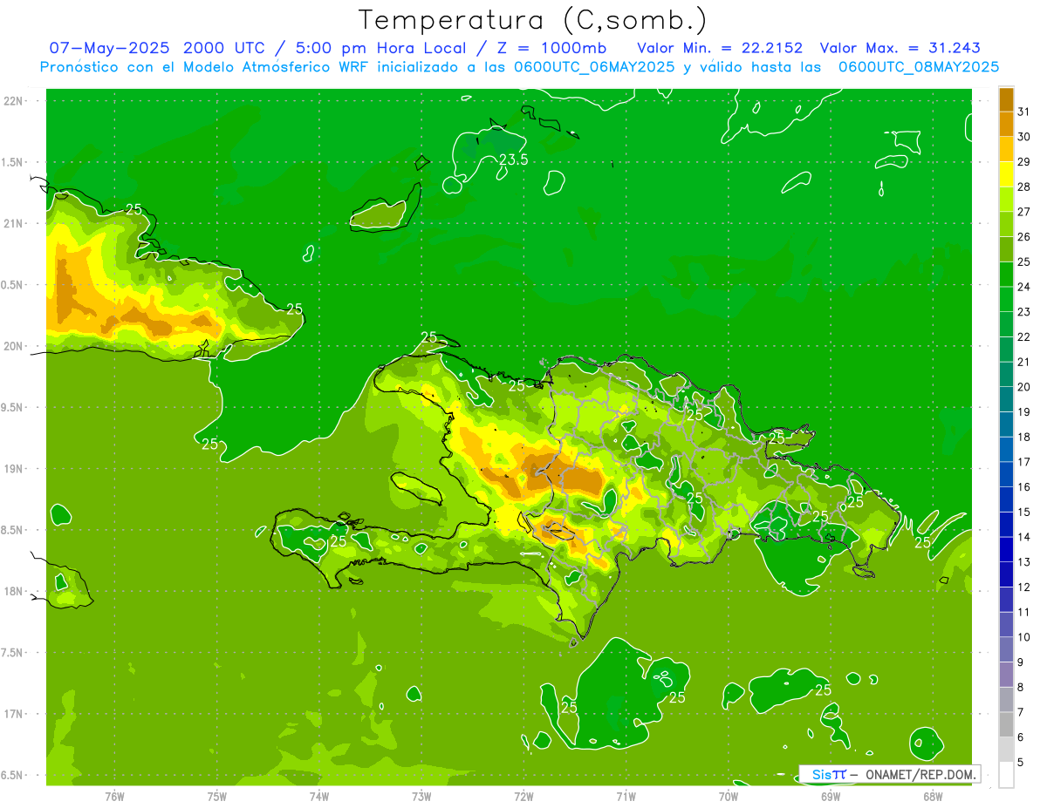Click the colorbar tick label "5"
This screenshot has height=808, width=1047.
point(1022,763)
